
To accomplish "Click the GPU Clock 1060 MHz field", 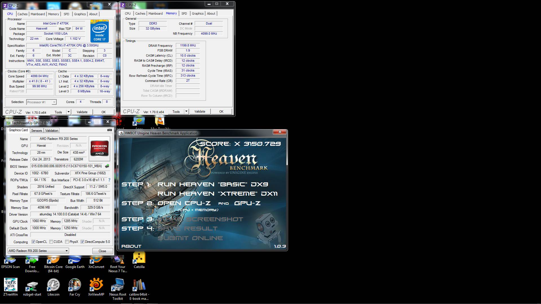I will (x=39, y=221).
